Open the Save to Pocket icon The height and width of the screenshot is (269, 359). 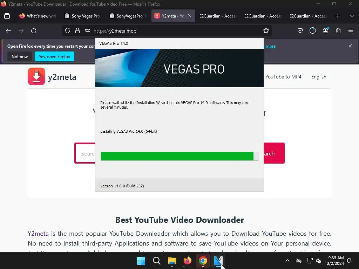300,31
